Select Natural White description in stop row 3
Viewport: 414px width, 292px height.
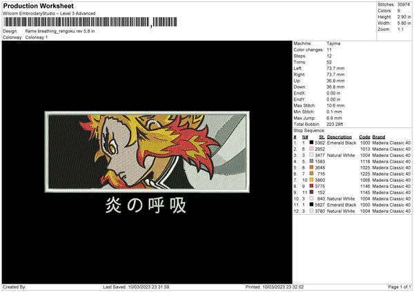[x=341, y=155]
